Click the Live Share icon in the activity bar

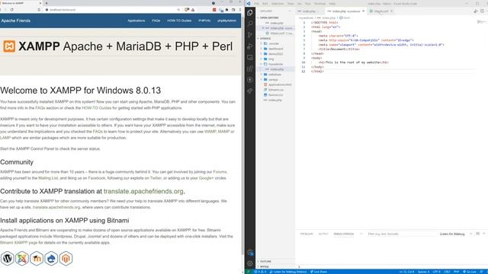point(250,91)
